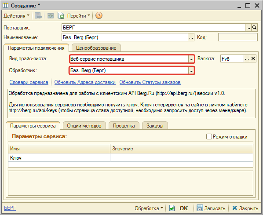The image size is (263, 215).
Task: Click the Ключ value cell
Action: tap(182, 158)
